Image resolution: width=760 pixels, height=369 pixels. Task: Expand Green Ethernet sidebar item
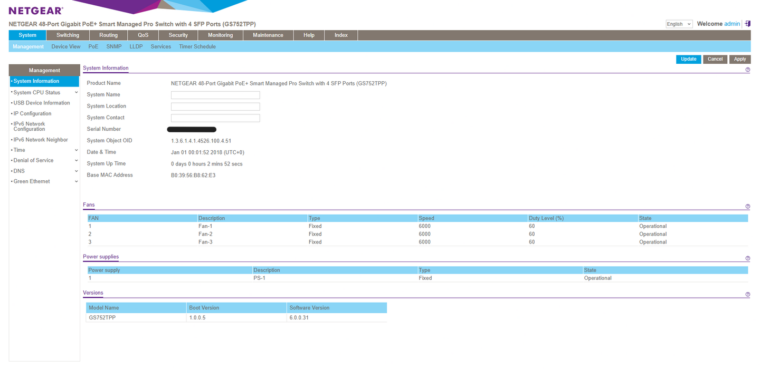(x=76, y=181)
